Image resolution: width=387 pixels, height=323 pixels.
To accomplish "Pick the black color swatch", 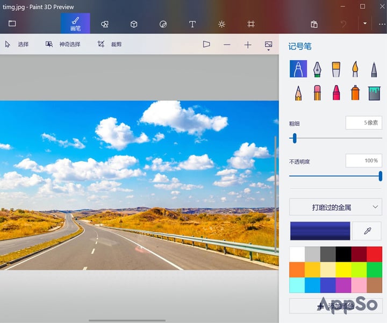I will 343,254.
